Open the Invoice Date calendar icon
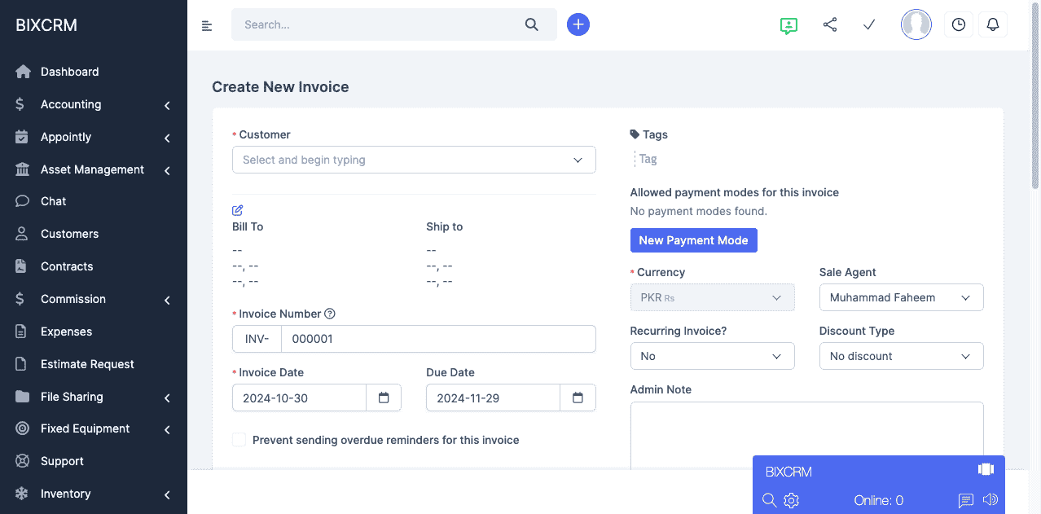The image size is (1041, 514). 384,398
